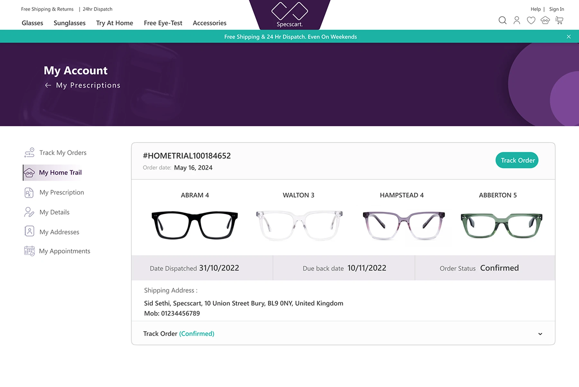
Task: Select the Try At Home menu item
Action: [115, 23]
